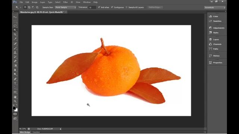Image resolution: width=239 pixels, height=134 pixels.
Task: Select the Gradient tool
Action: coord(15,66)
